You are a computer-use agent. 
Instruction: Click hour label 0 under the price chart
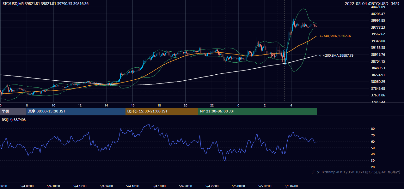[x=238, y=105]
